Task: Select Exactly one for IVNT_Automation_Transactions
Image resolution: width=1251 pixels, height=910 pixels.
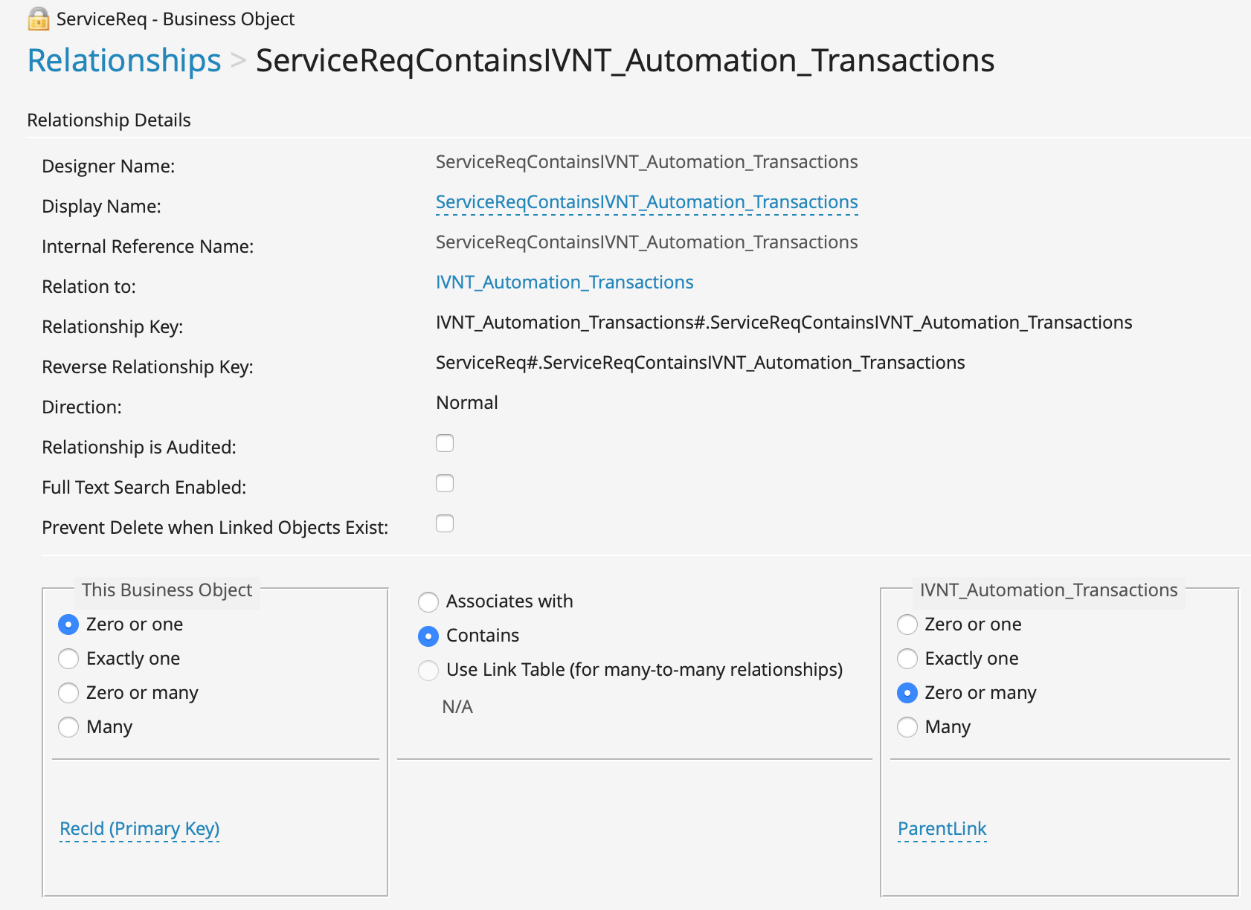Action: point(907,659)
